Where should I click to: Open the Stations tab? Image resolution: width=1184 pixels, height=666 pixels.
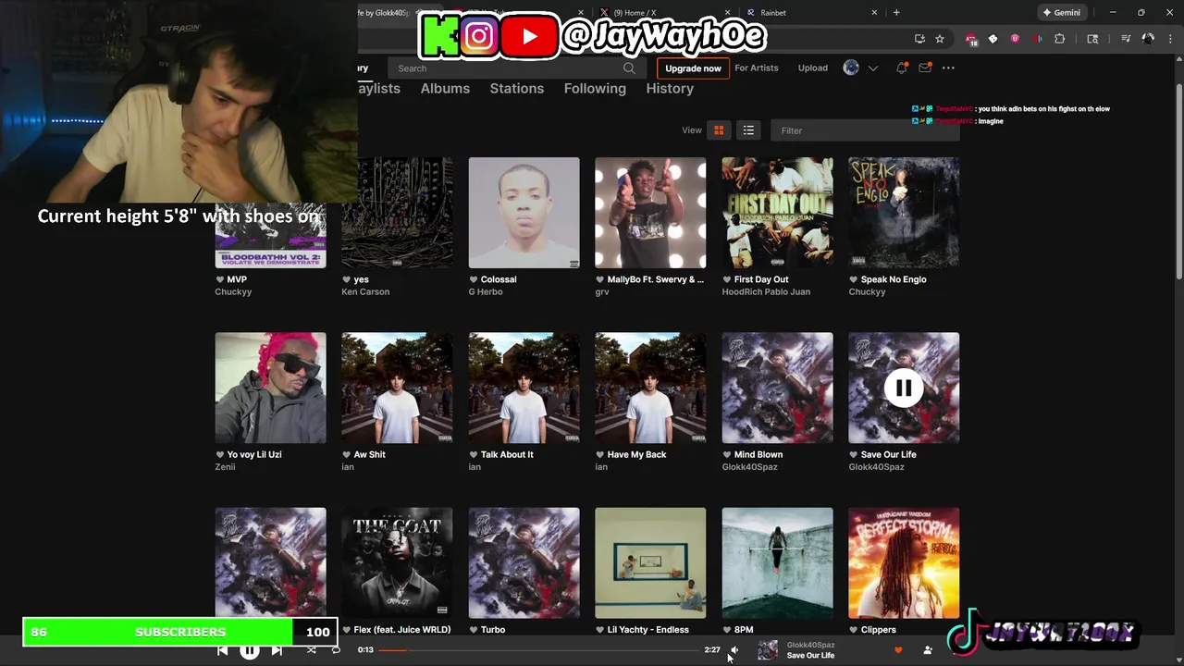(x=517, y=89)
